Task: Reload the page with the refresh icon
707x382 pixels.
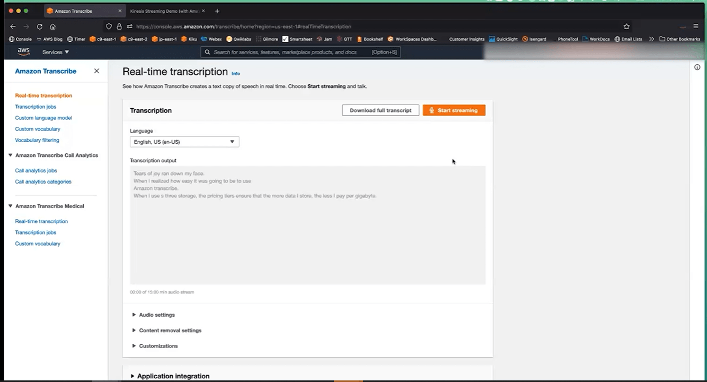Action: [39, 26]
